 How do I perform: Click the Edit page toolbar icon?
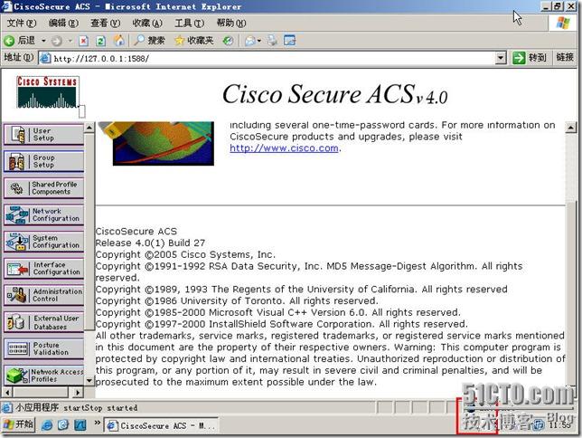tap(289, 41)
